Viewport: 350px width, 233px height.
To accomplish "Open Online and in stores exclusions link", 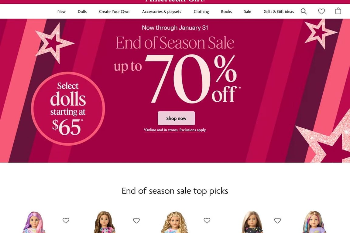I will pyautogui.click(x=175, y=130).
